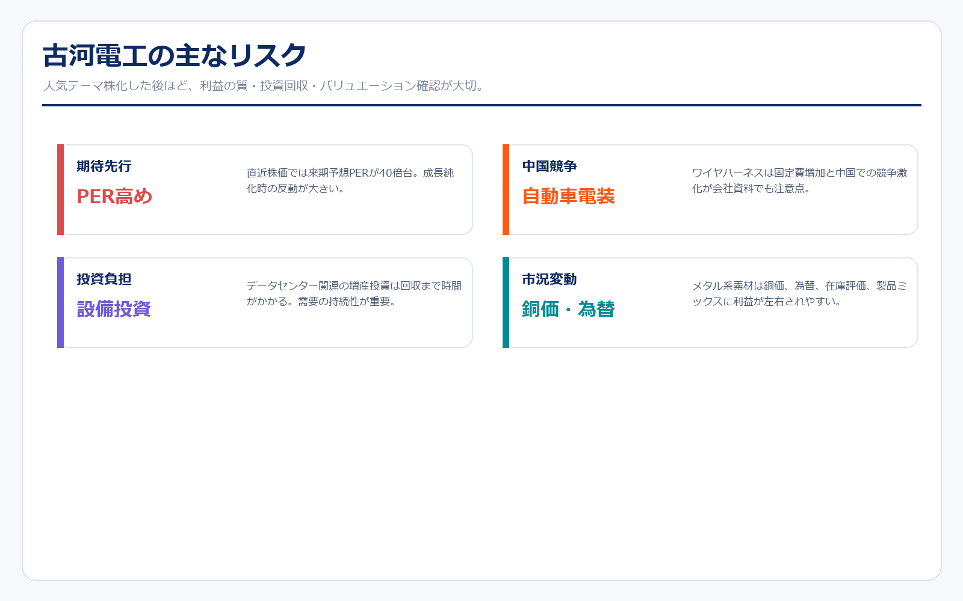Viewport: 963px width, 601px height.
Task: Select the 投資負担 card label
Action: [104, 279]
